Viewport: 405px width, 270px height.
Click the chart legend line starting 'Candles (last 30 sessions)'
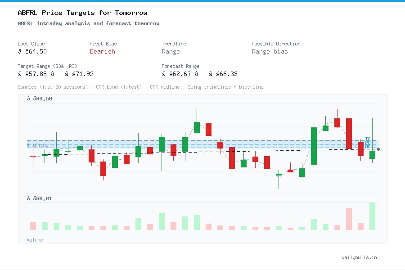point(140,87)
